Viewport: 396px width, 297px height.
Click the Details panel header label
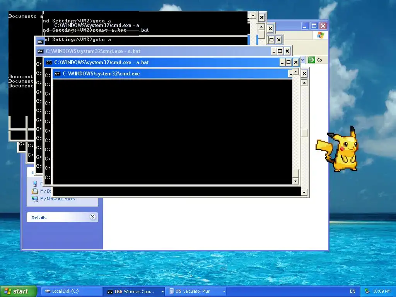(39, 217)
